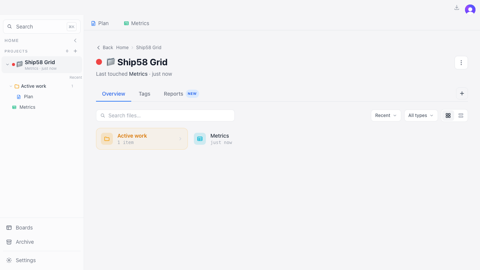Click the Active work folder card icon

(107, 139)
